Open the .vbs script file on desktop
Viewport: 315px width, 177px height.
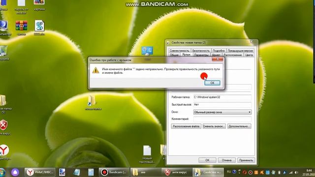click(x=39, y=26)
